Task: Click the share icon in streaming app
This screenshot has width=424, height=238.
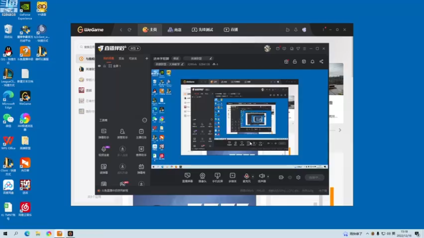Action: tap(321, 61)
